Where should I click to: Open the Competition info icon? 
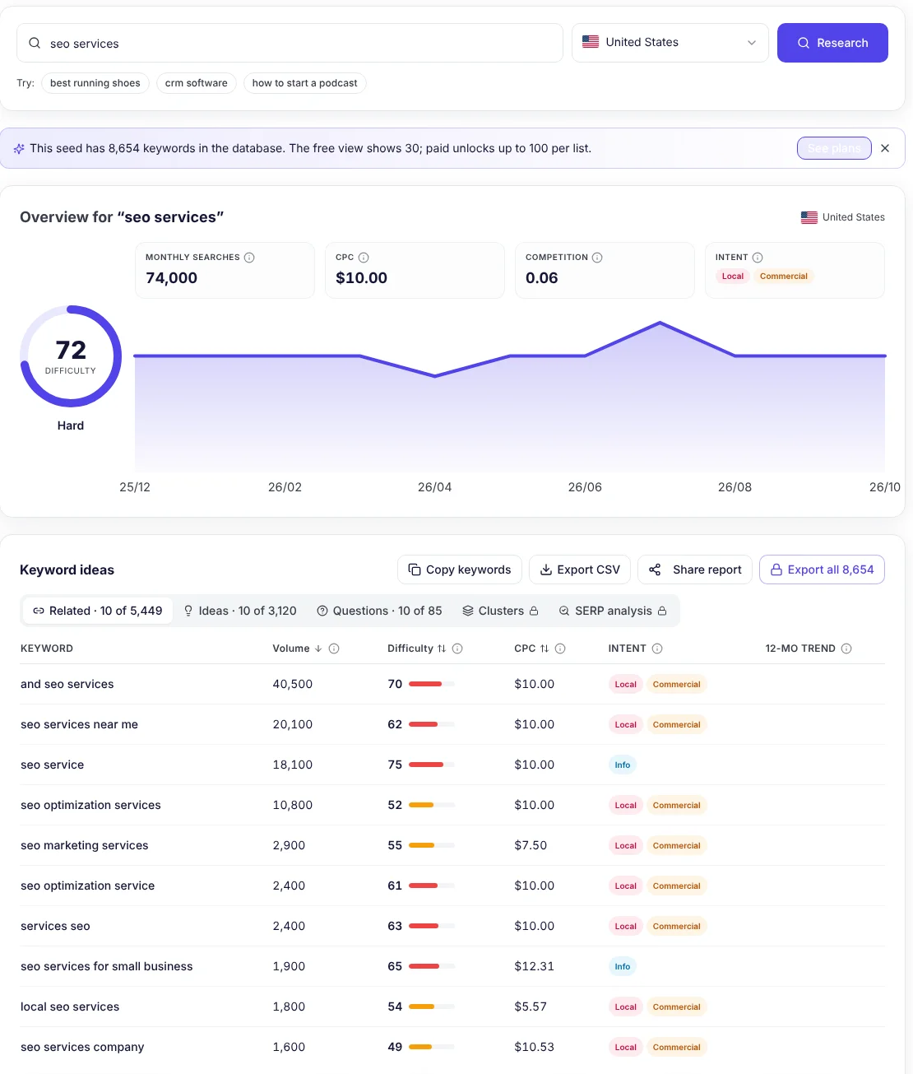coord(597,258)
